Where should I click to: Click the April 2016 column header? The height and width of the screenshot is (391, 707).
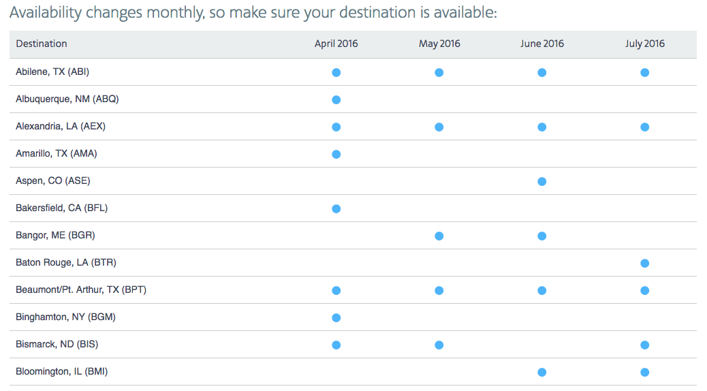[336, 44]
